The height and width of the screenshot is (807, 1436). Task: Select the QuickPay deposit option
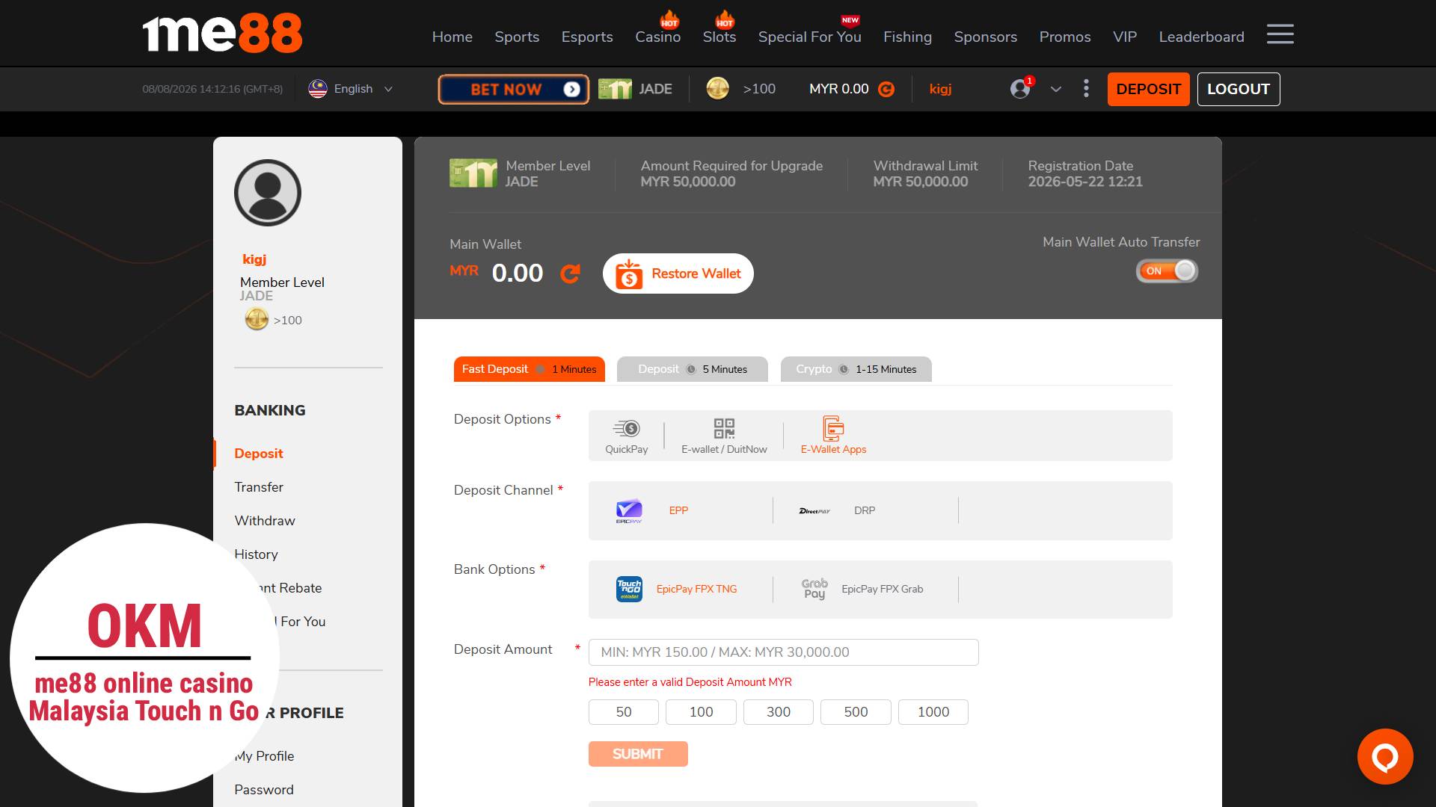pyautogui.click(x=626, y=436)
